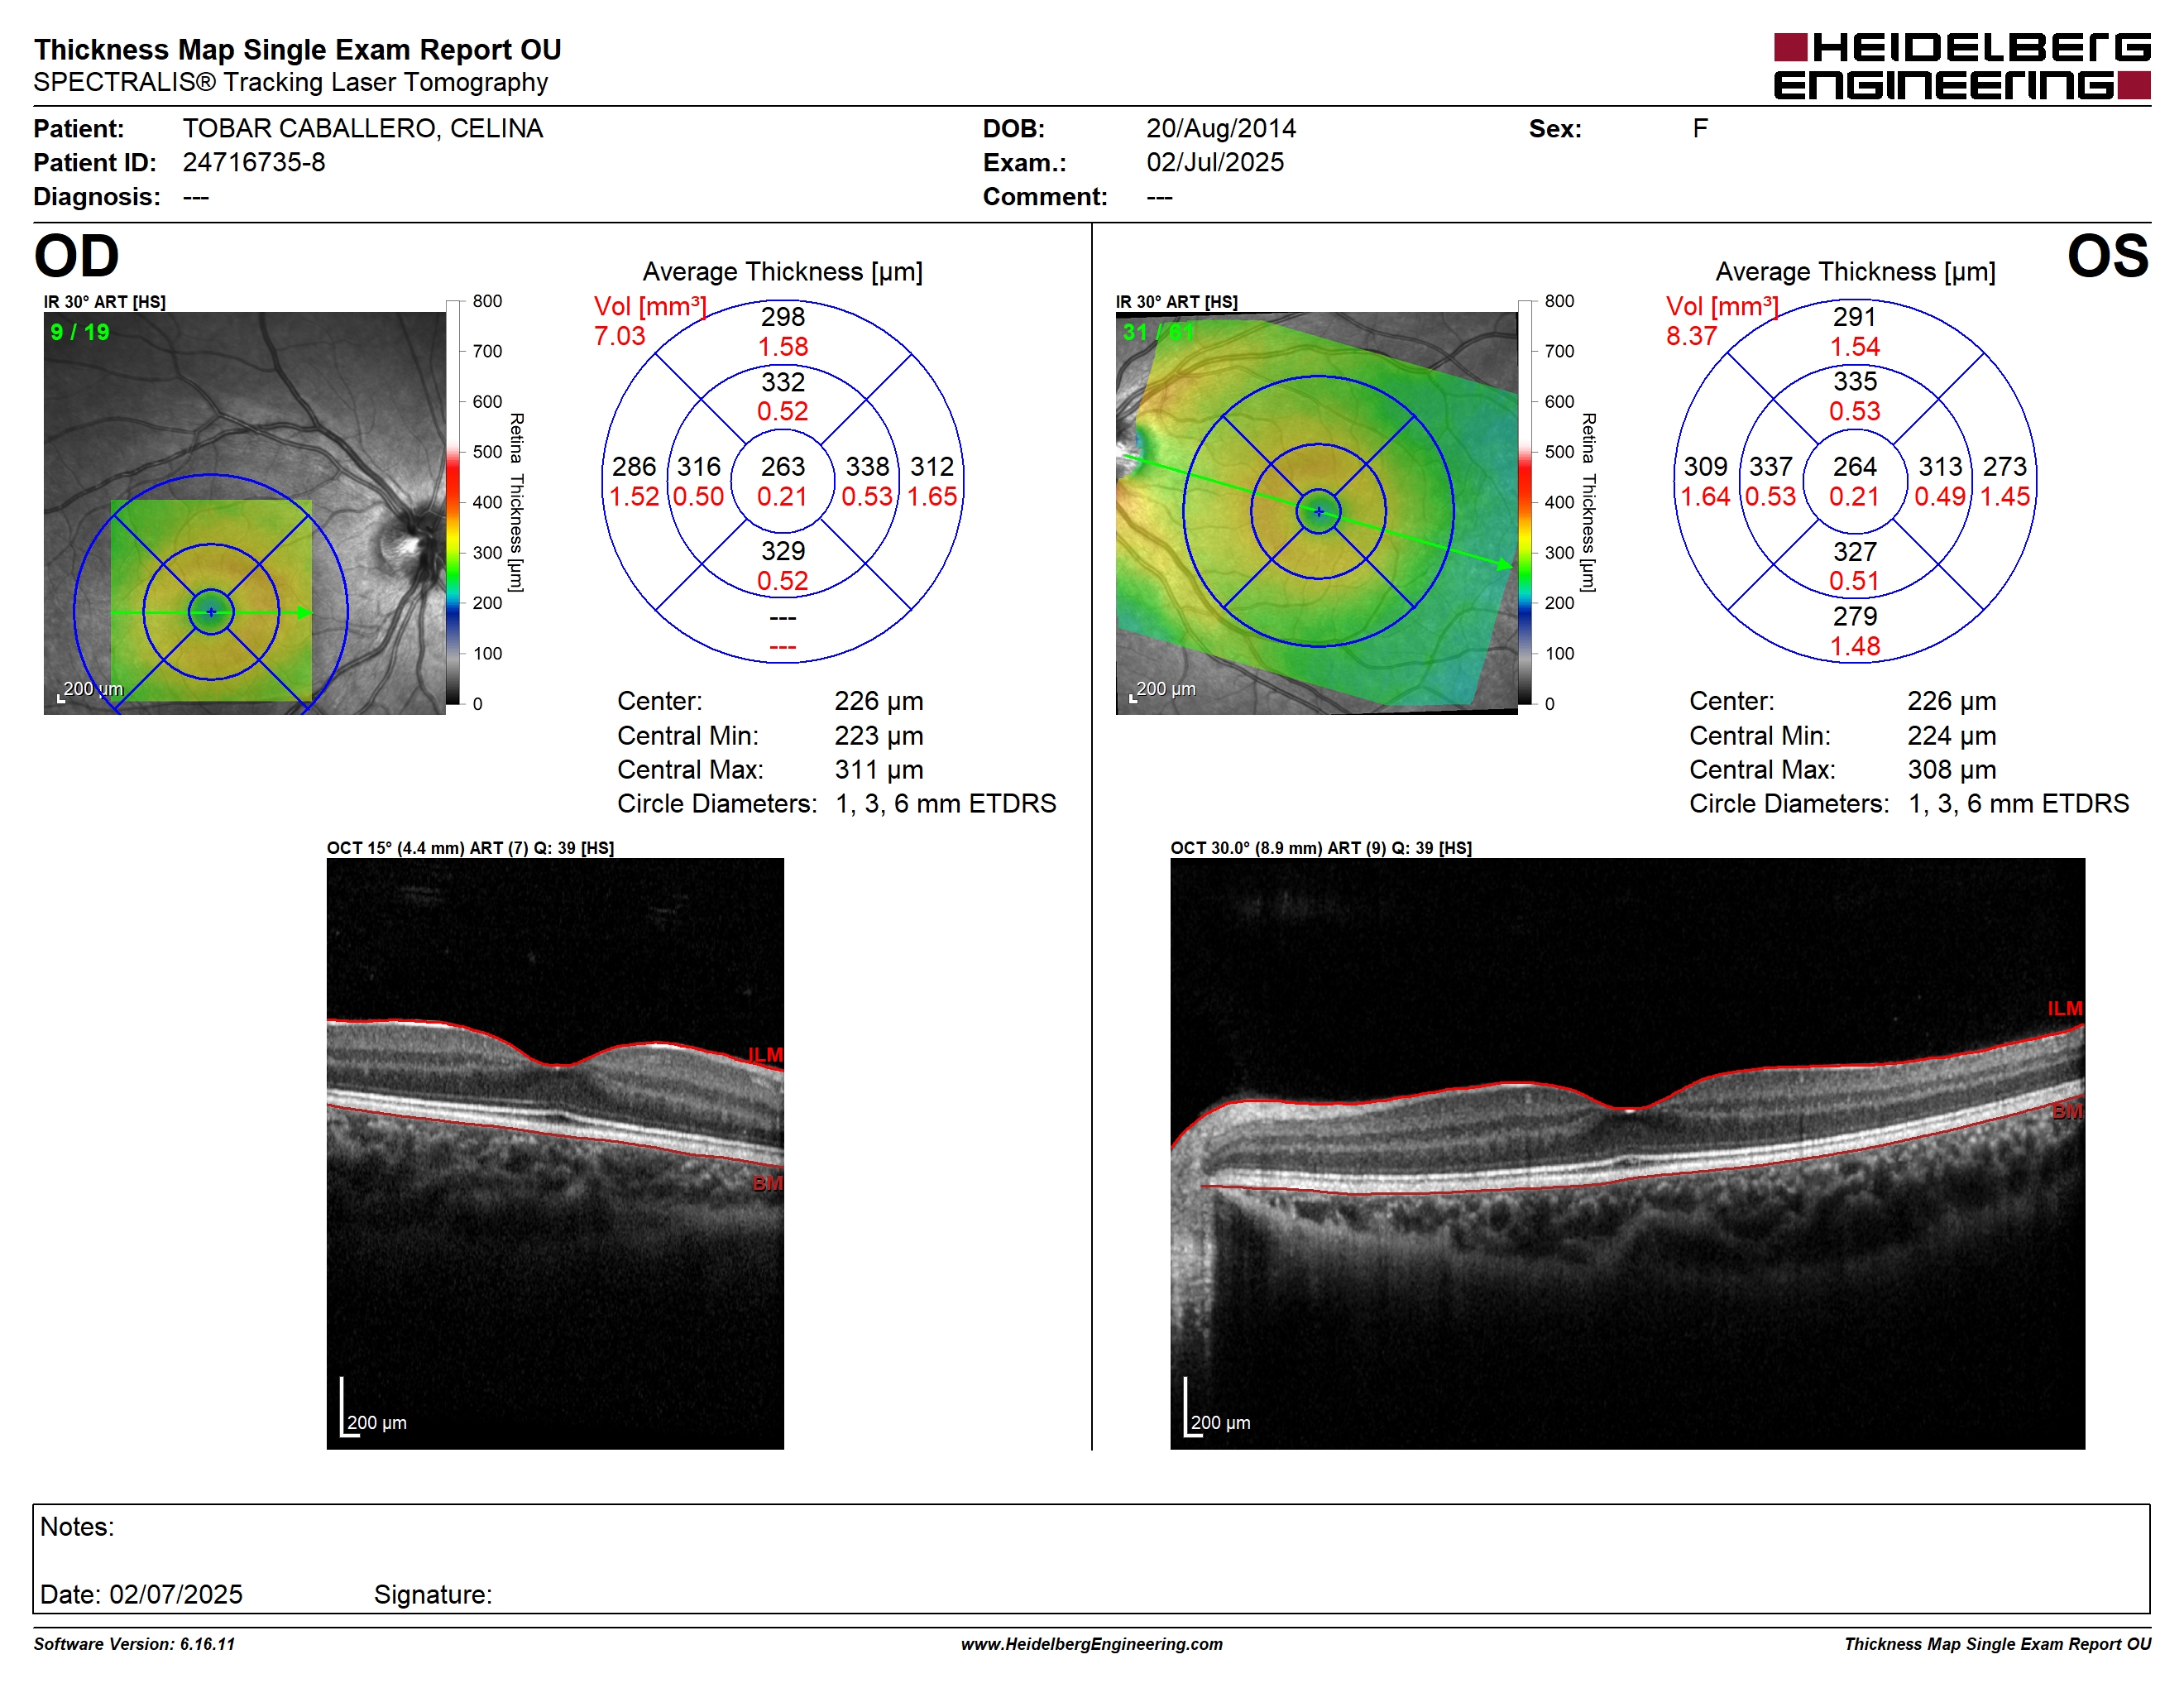Open the OS OCT 30.0° B-scan image
Viewport: 2184px width, 1688px height.
[x=1627, y=1154]
